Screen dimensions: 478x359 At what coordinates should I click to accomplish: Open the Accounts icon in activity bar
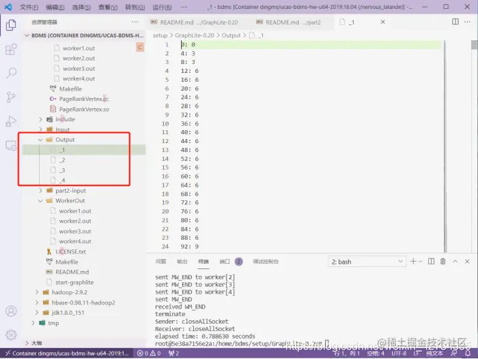point(11,311)
